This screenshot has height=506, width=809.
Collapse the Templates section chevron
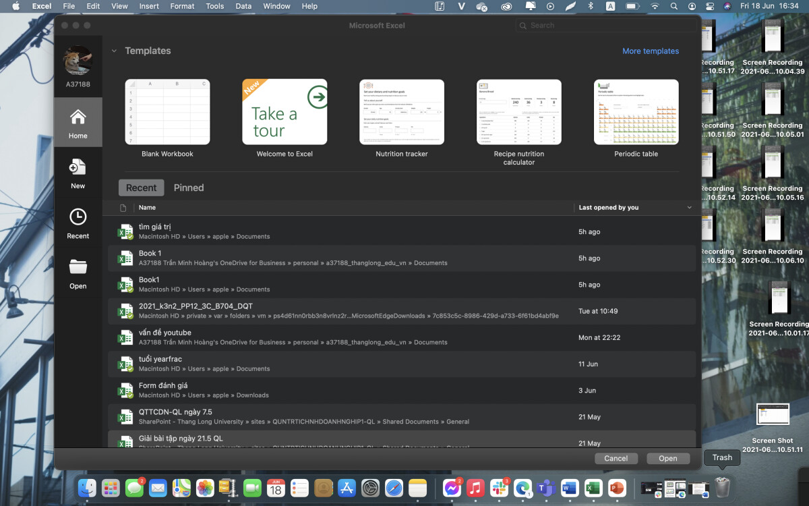(114, 51)
